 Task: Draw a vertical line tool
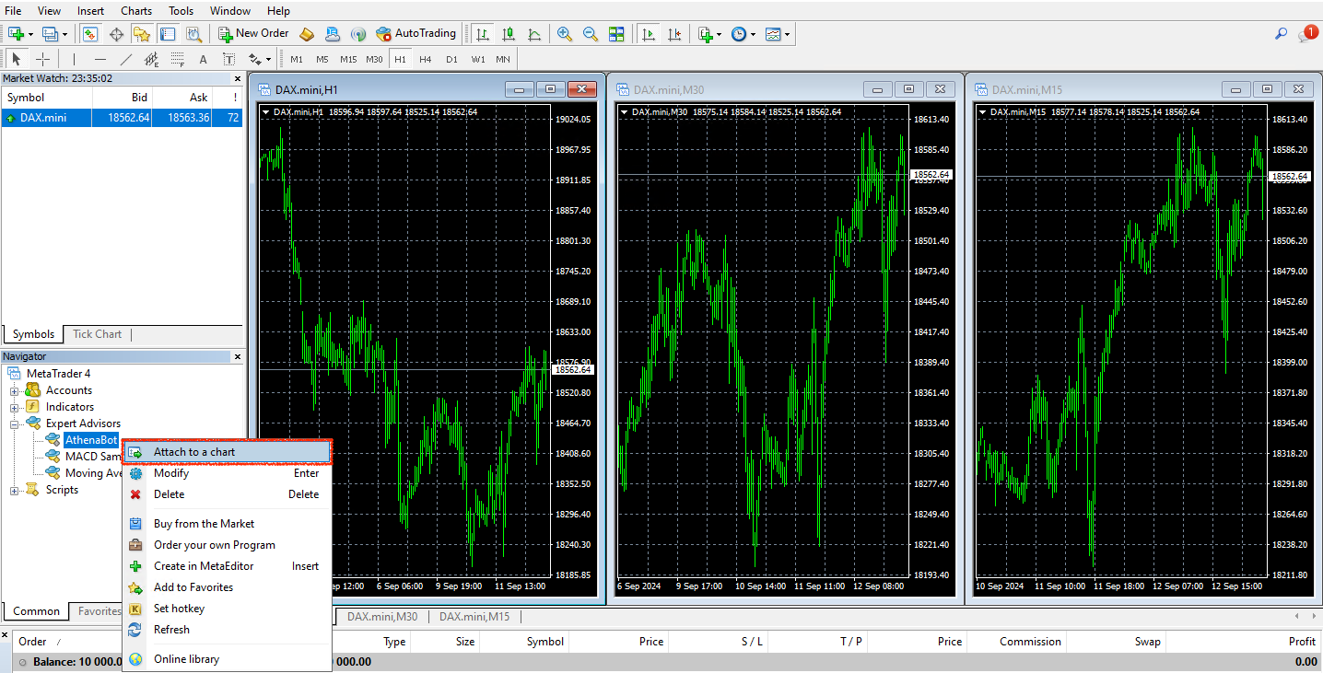coord(74,59)
